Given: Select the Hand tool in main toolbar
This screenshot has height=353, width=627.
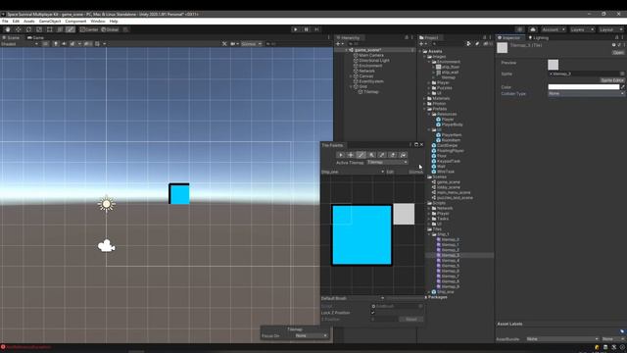Looking at the screenshot, I should [8, 29].
